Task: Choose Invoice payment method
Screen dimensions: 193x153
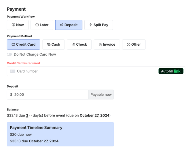Action: click(107, 44)
